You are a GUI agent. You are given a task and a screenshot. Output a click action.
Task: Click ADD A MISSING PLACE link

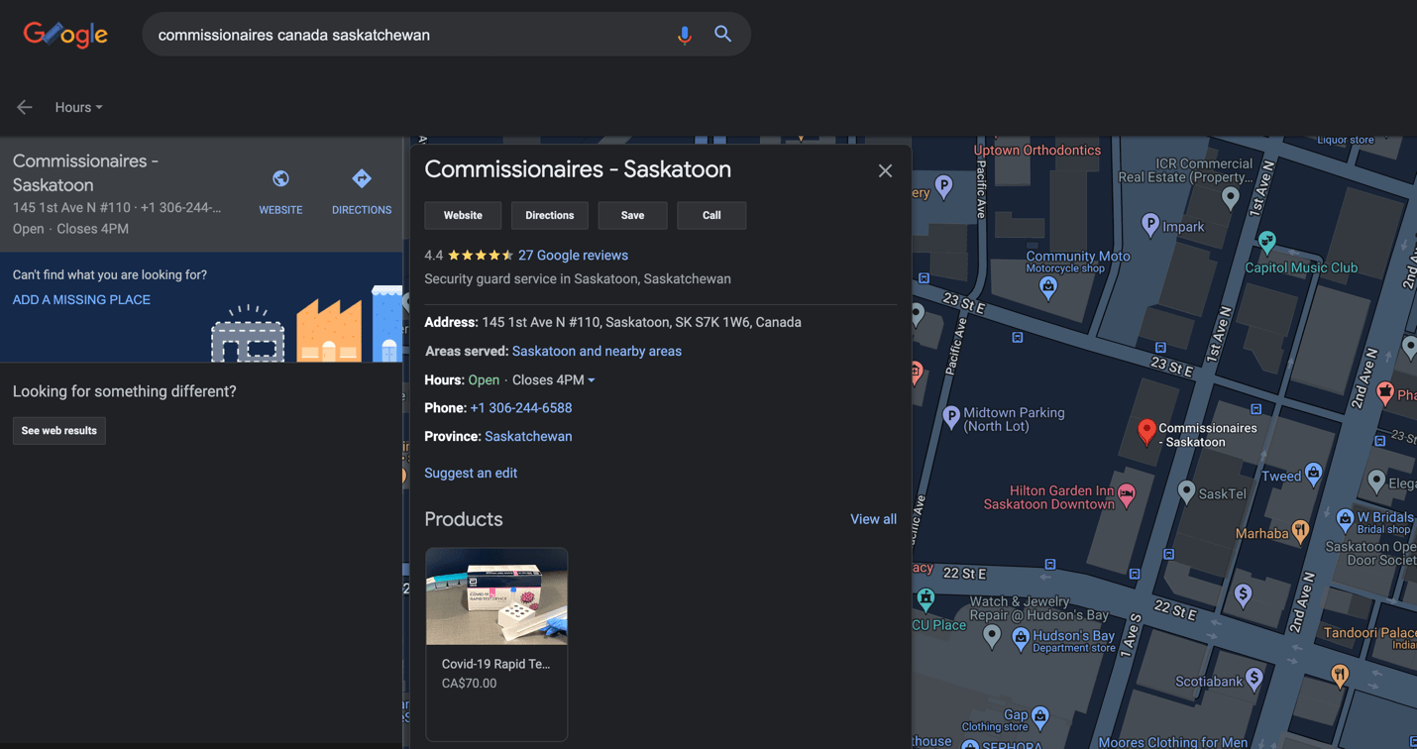pos(81,299)
